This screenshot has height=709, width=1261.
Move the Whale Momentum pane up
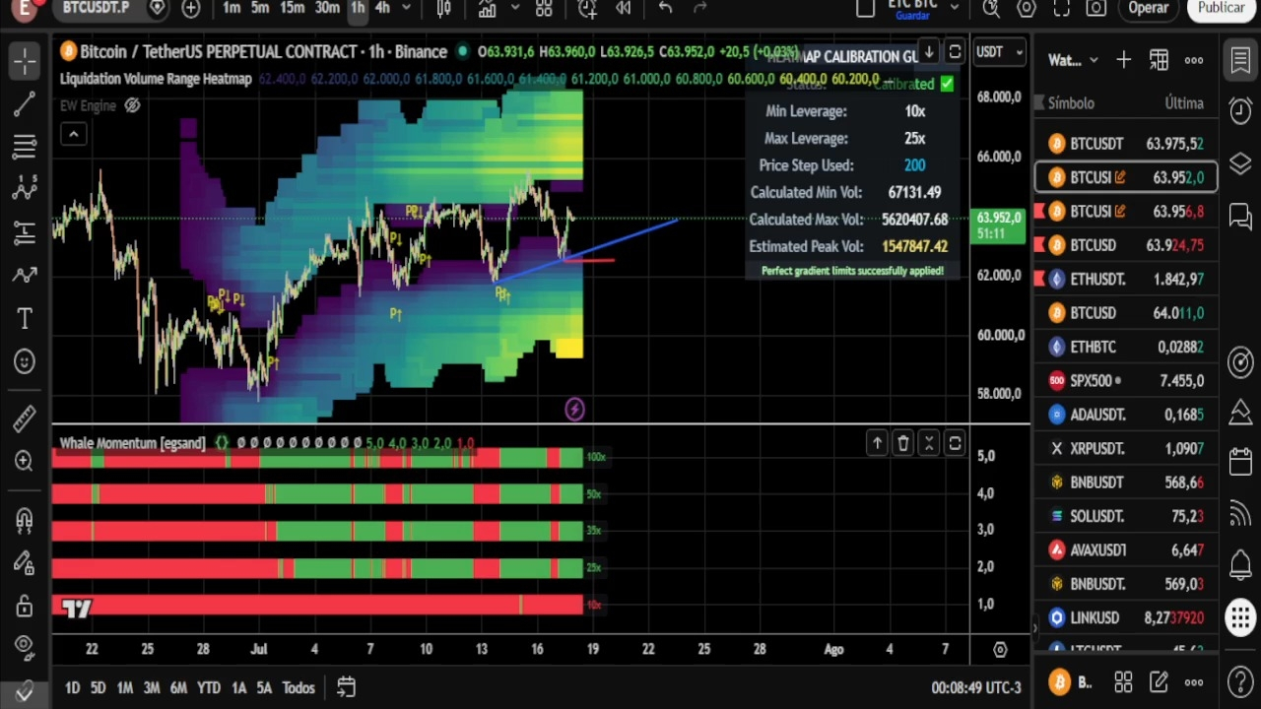[877, 444]
